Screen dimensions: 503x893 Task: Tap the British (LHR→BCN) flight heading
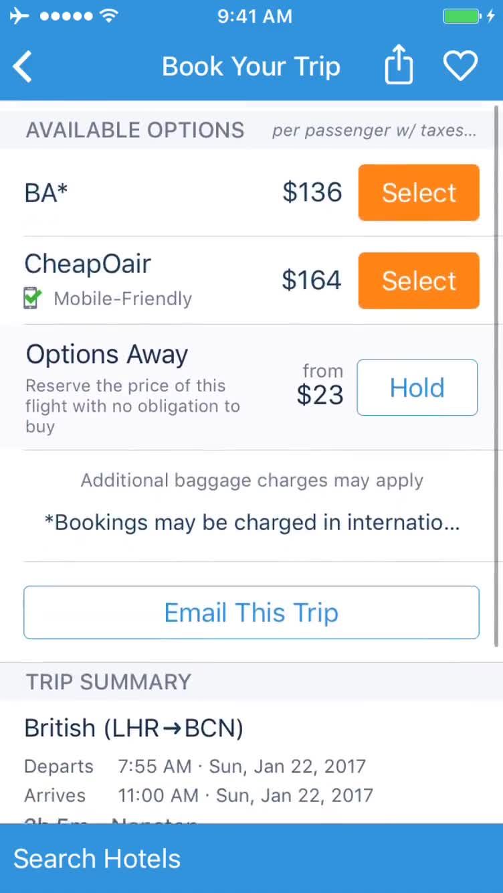134,728
